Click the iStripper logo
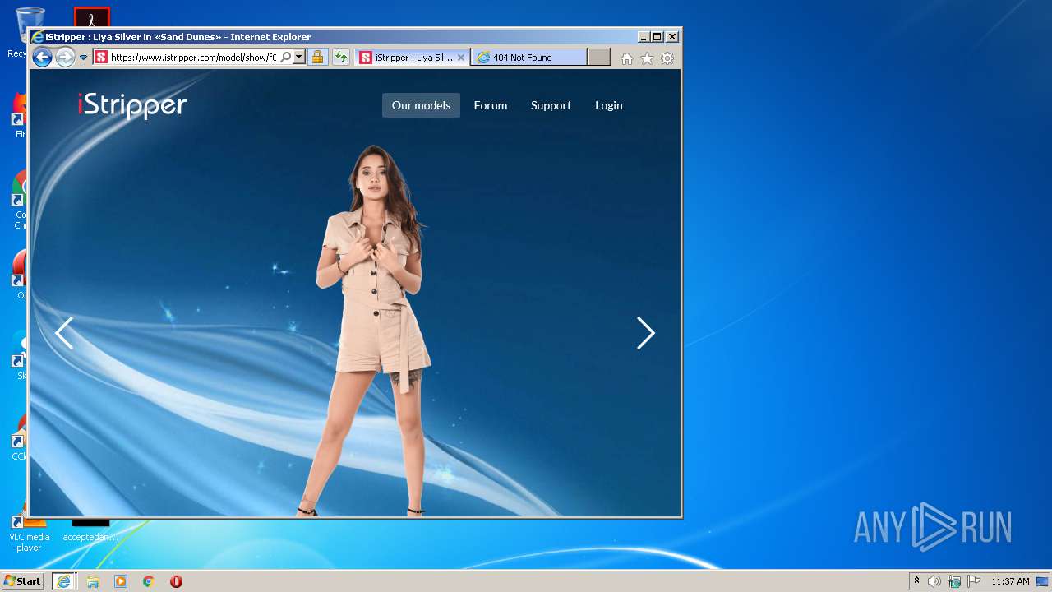 (x=132, y=105)
